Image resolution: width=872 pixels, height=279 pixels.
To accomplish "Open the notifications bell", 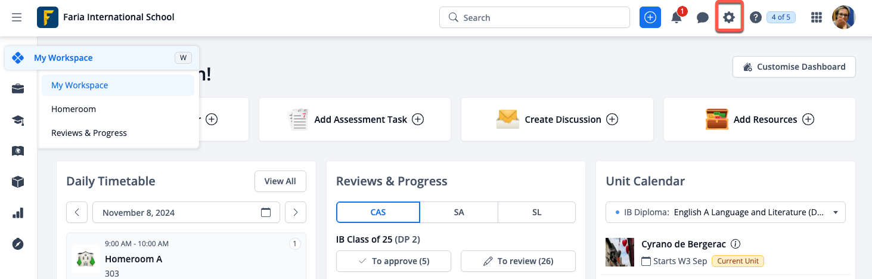I will tap(677, 17).
